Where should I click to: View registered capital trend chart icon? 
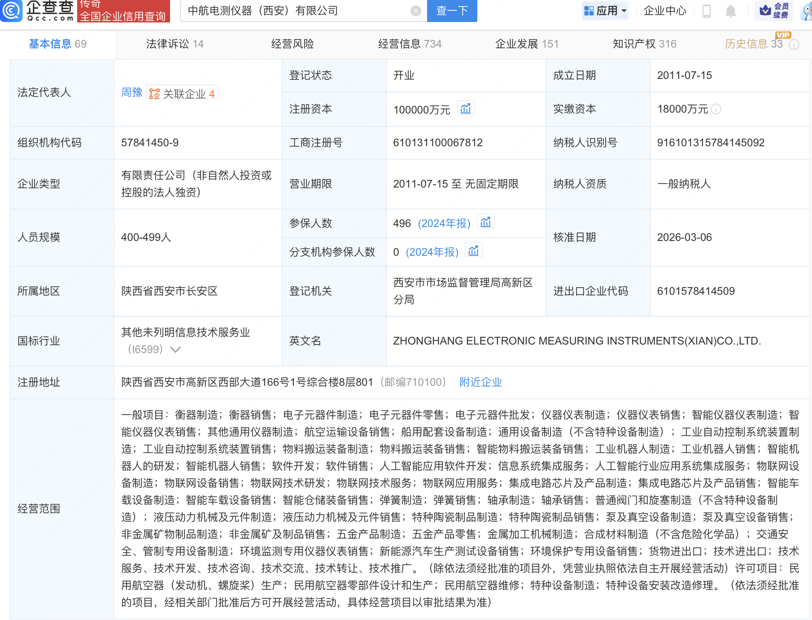click(x=466, y=109)
